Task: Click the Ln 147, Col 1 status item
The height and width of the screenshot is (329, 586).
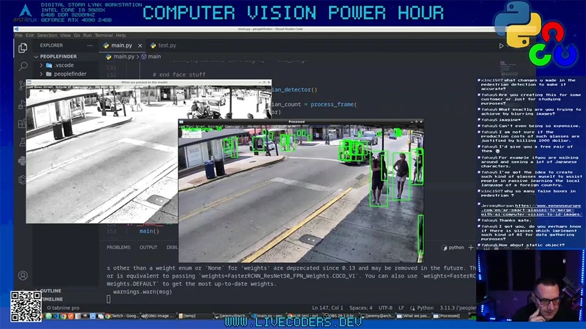Action: point(327,308)
